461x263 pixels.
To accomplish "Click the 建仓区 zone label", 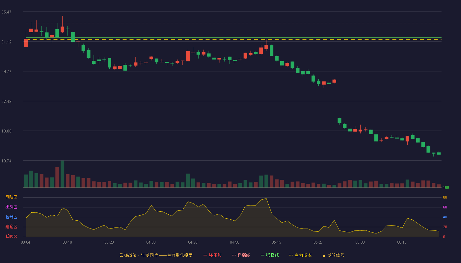I will [11, 227].
